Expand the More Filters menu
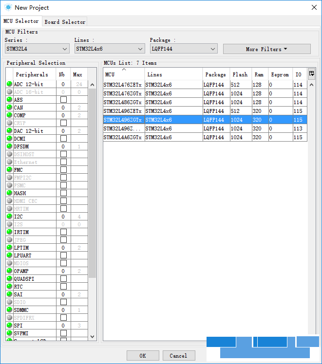This screenshot has width=322, height=364. coord(266,49)
